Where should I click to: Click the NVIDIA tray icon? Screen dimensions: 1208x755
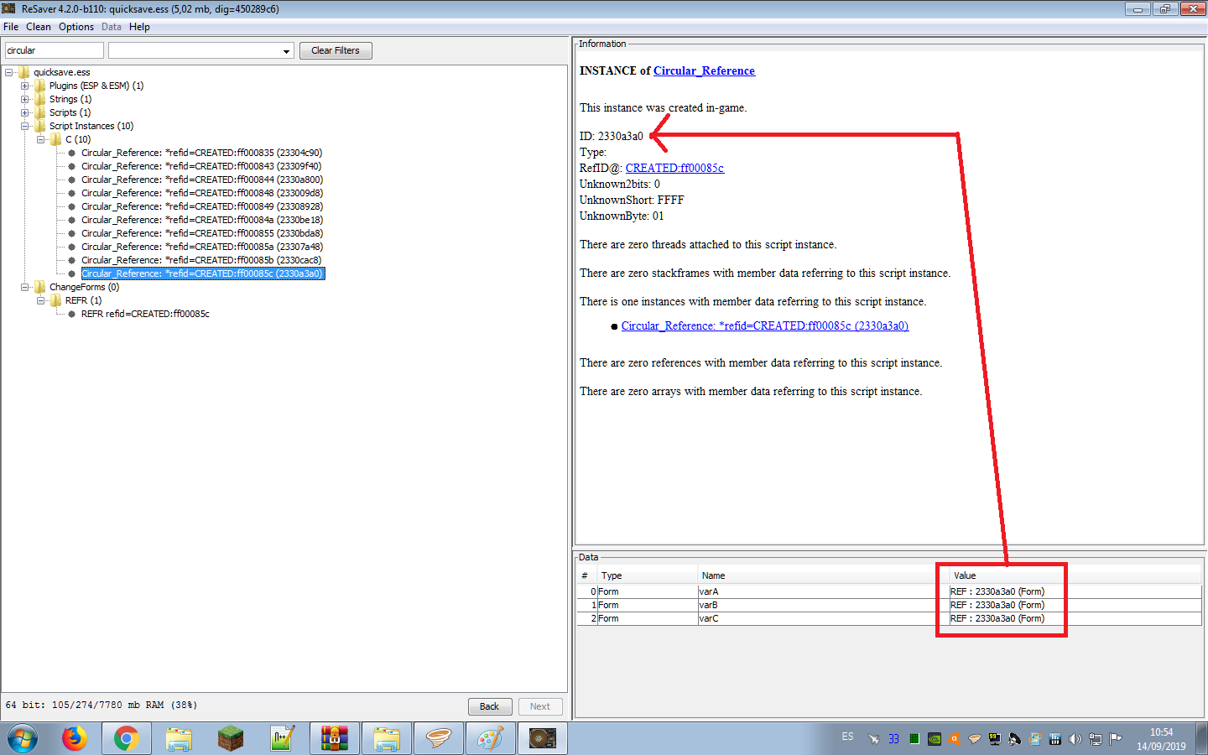tap(935, 739)
